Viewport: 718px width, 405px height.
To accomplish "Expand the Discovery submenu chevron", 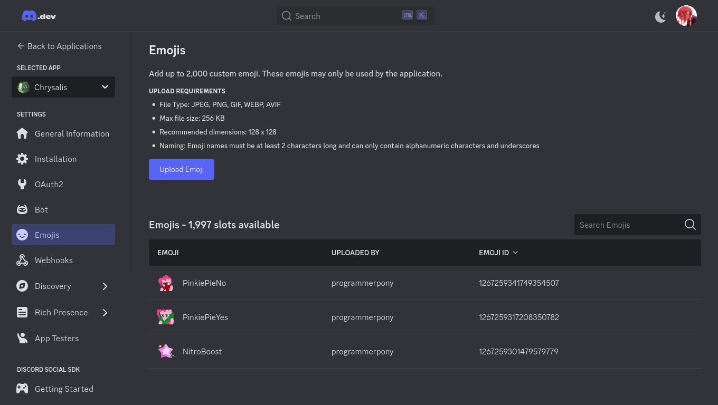I will [x=105, y=286].
